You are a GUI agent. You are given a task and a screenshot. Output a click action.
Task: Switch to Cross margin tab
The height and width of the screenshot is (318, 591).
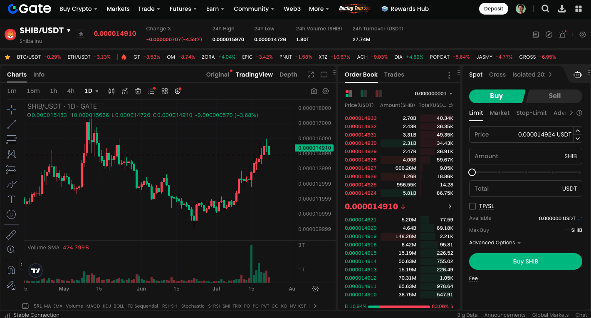click(x=497, y=75)
